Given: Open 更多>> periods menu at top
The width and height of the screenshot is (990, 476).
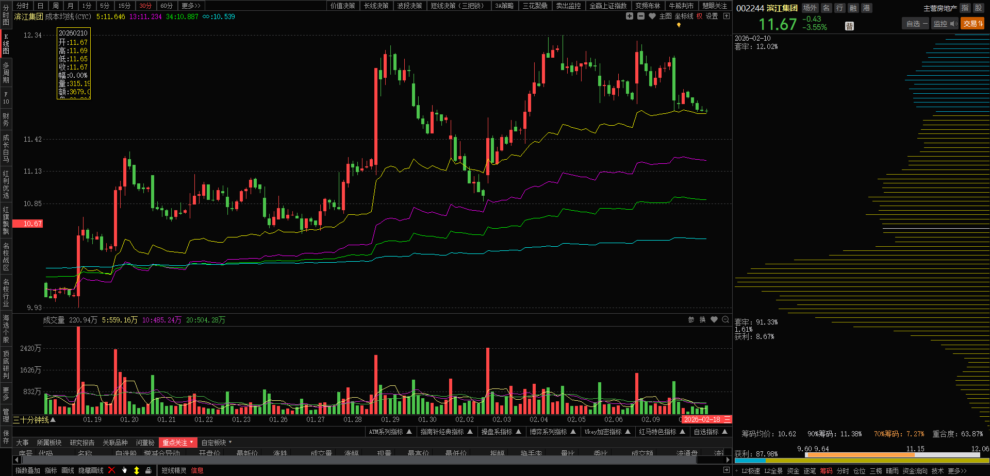Looking at the screenshot, I should pos(191,6).
